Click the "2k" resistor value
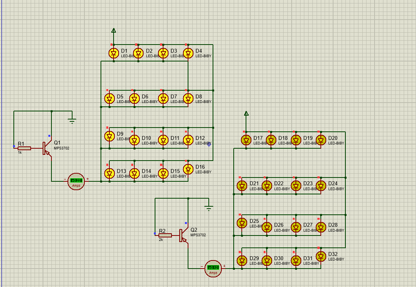 click(161, 239)
